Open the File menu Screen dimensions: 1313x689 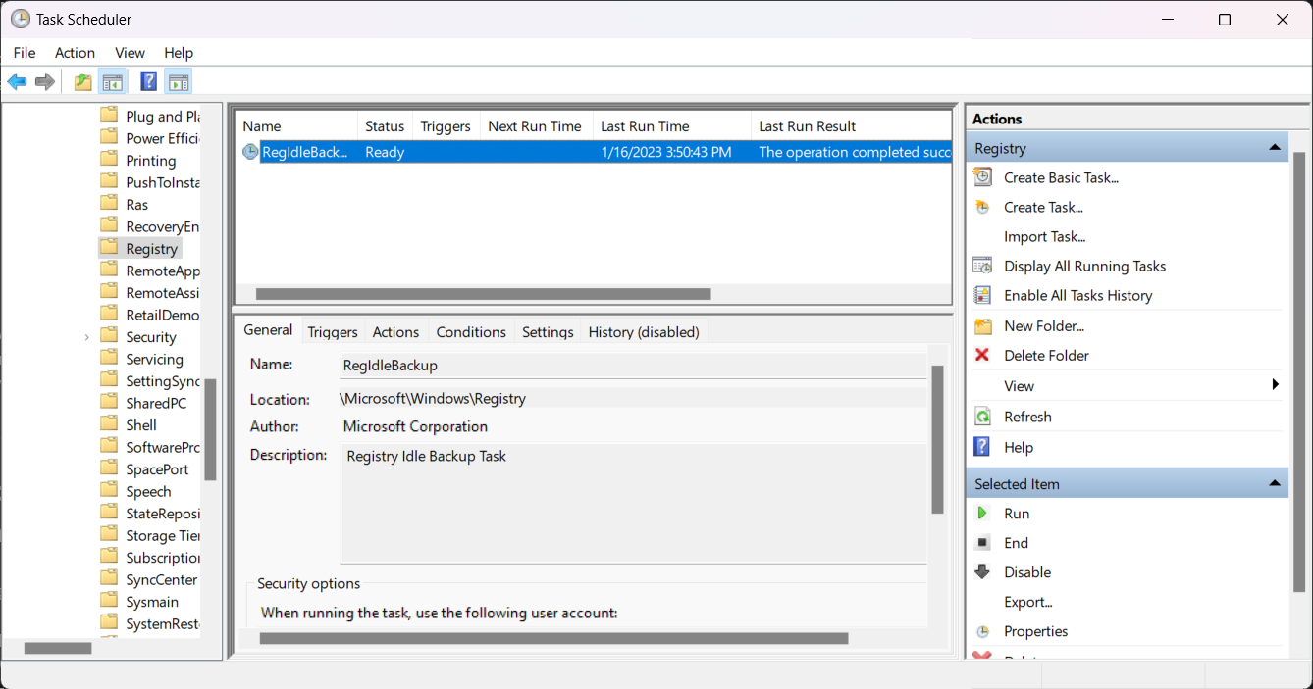click(25, 53)
